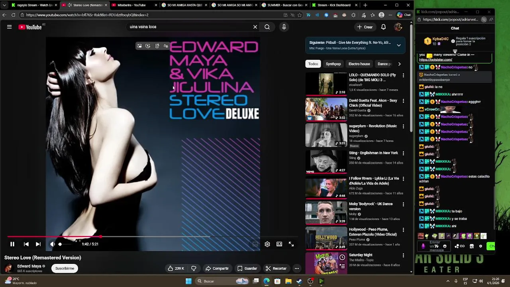Go back with the browser back arrow
The width and height of the screenshot is (510, 287).
4,15
